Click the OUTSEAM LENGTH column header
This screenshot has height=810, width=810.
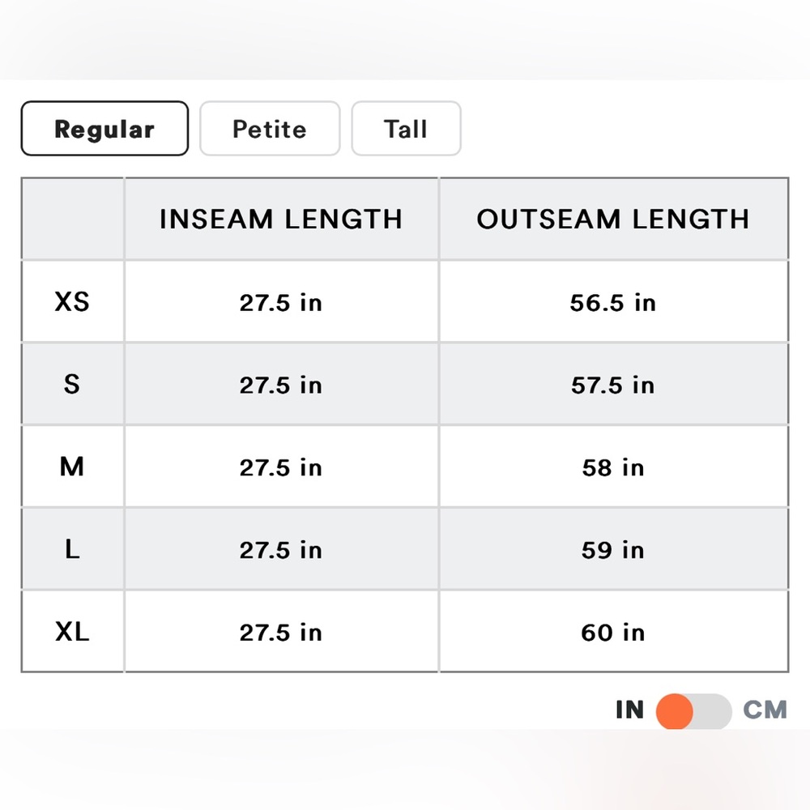(613, 220)
